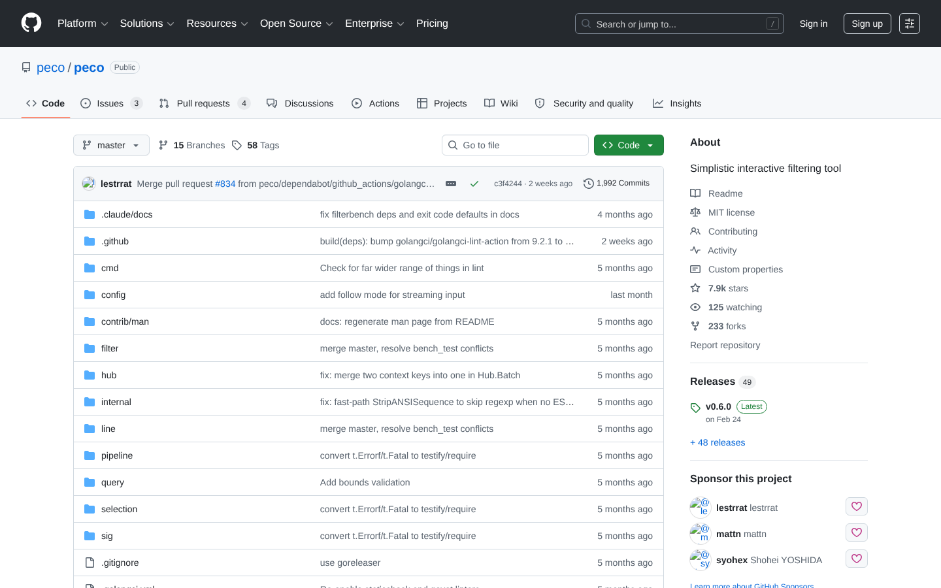Click the Search or jump to field
Viewport: 941px width, 588px height.
pos(680,24)
